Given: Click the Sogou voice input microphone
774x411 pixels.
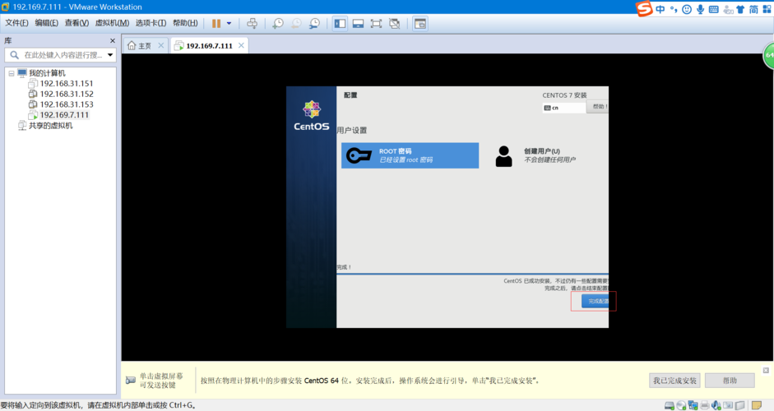Looking at the screenshot, I should [700, 9].
